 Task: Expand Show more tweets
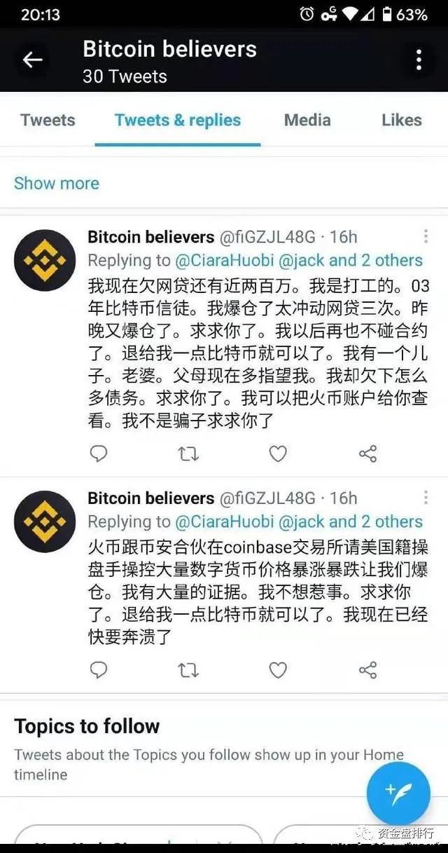point(57,183)
